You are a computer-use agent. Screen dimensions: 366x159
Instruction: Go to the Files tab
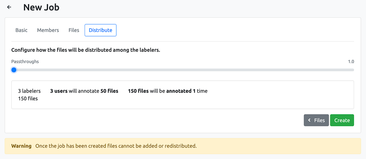pos(74,30)
